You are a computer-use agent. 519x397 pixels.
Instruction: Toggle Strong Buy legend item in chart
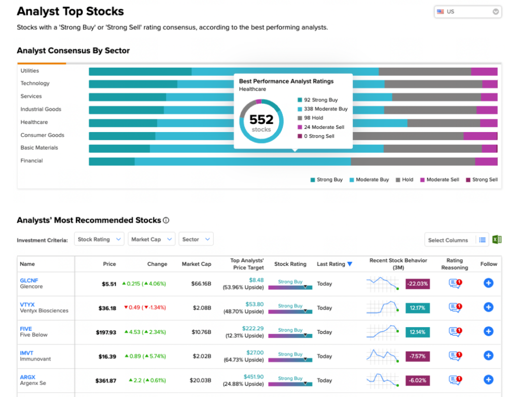(326, 180)
